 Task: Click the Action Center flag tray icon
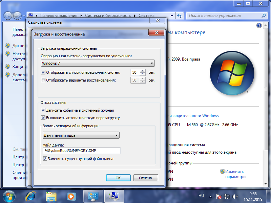[x=219, y=196]
